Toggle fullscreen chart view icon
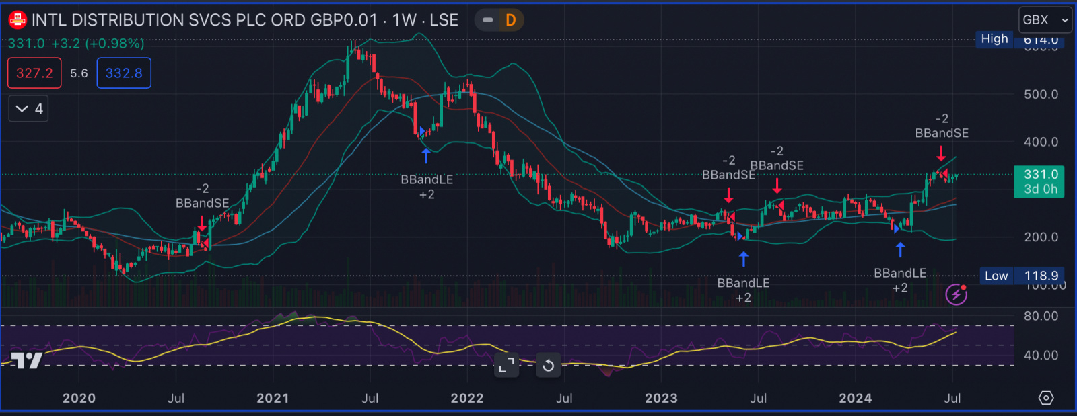Viewport: 1077px width, 416px height. point(506,365)
